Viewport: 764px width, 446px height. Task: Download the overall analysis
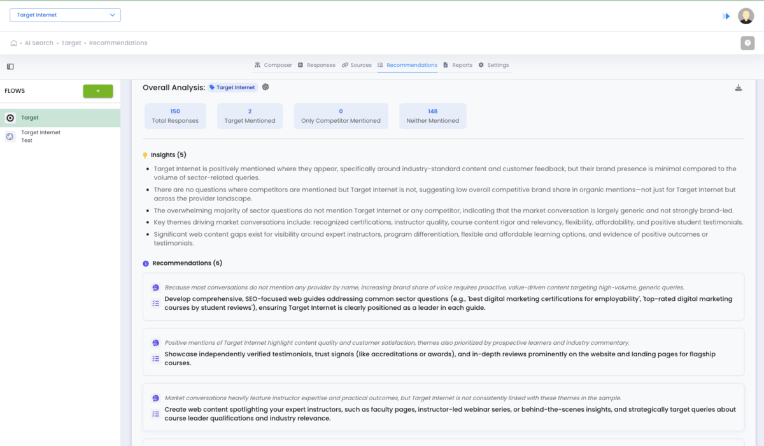tap(739, 88)
